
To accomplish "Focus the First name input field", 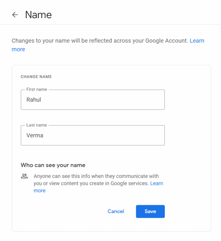I will [x=93, y=100].
